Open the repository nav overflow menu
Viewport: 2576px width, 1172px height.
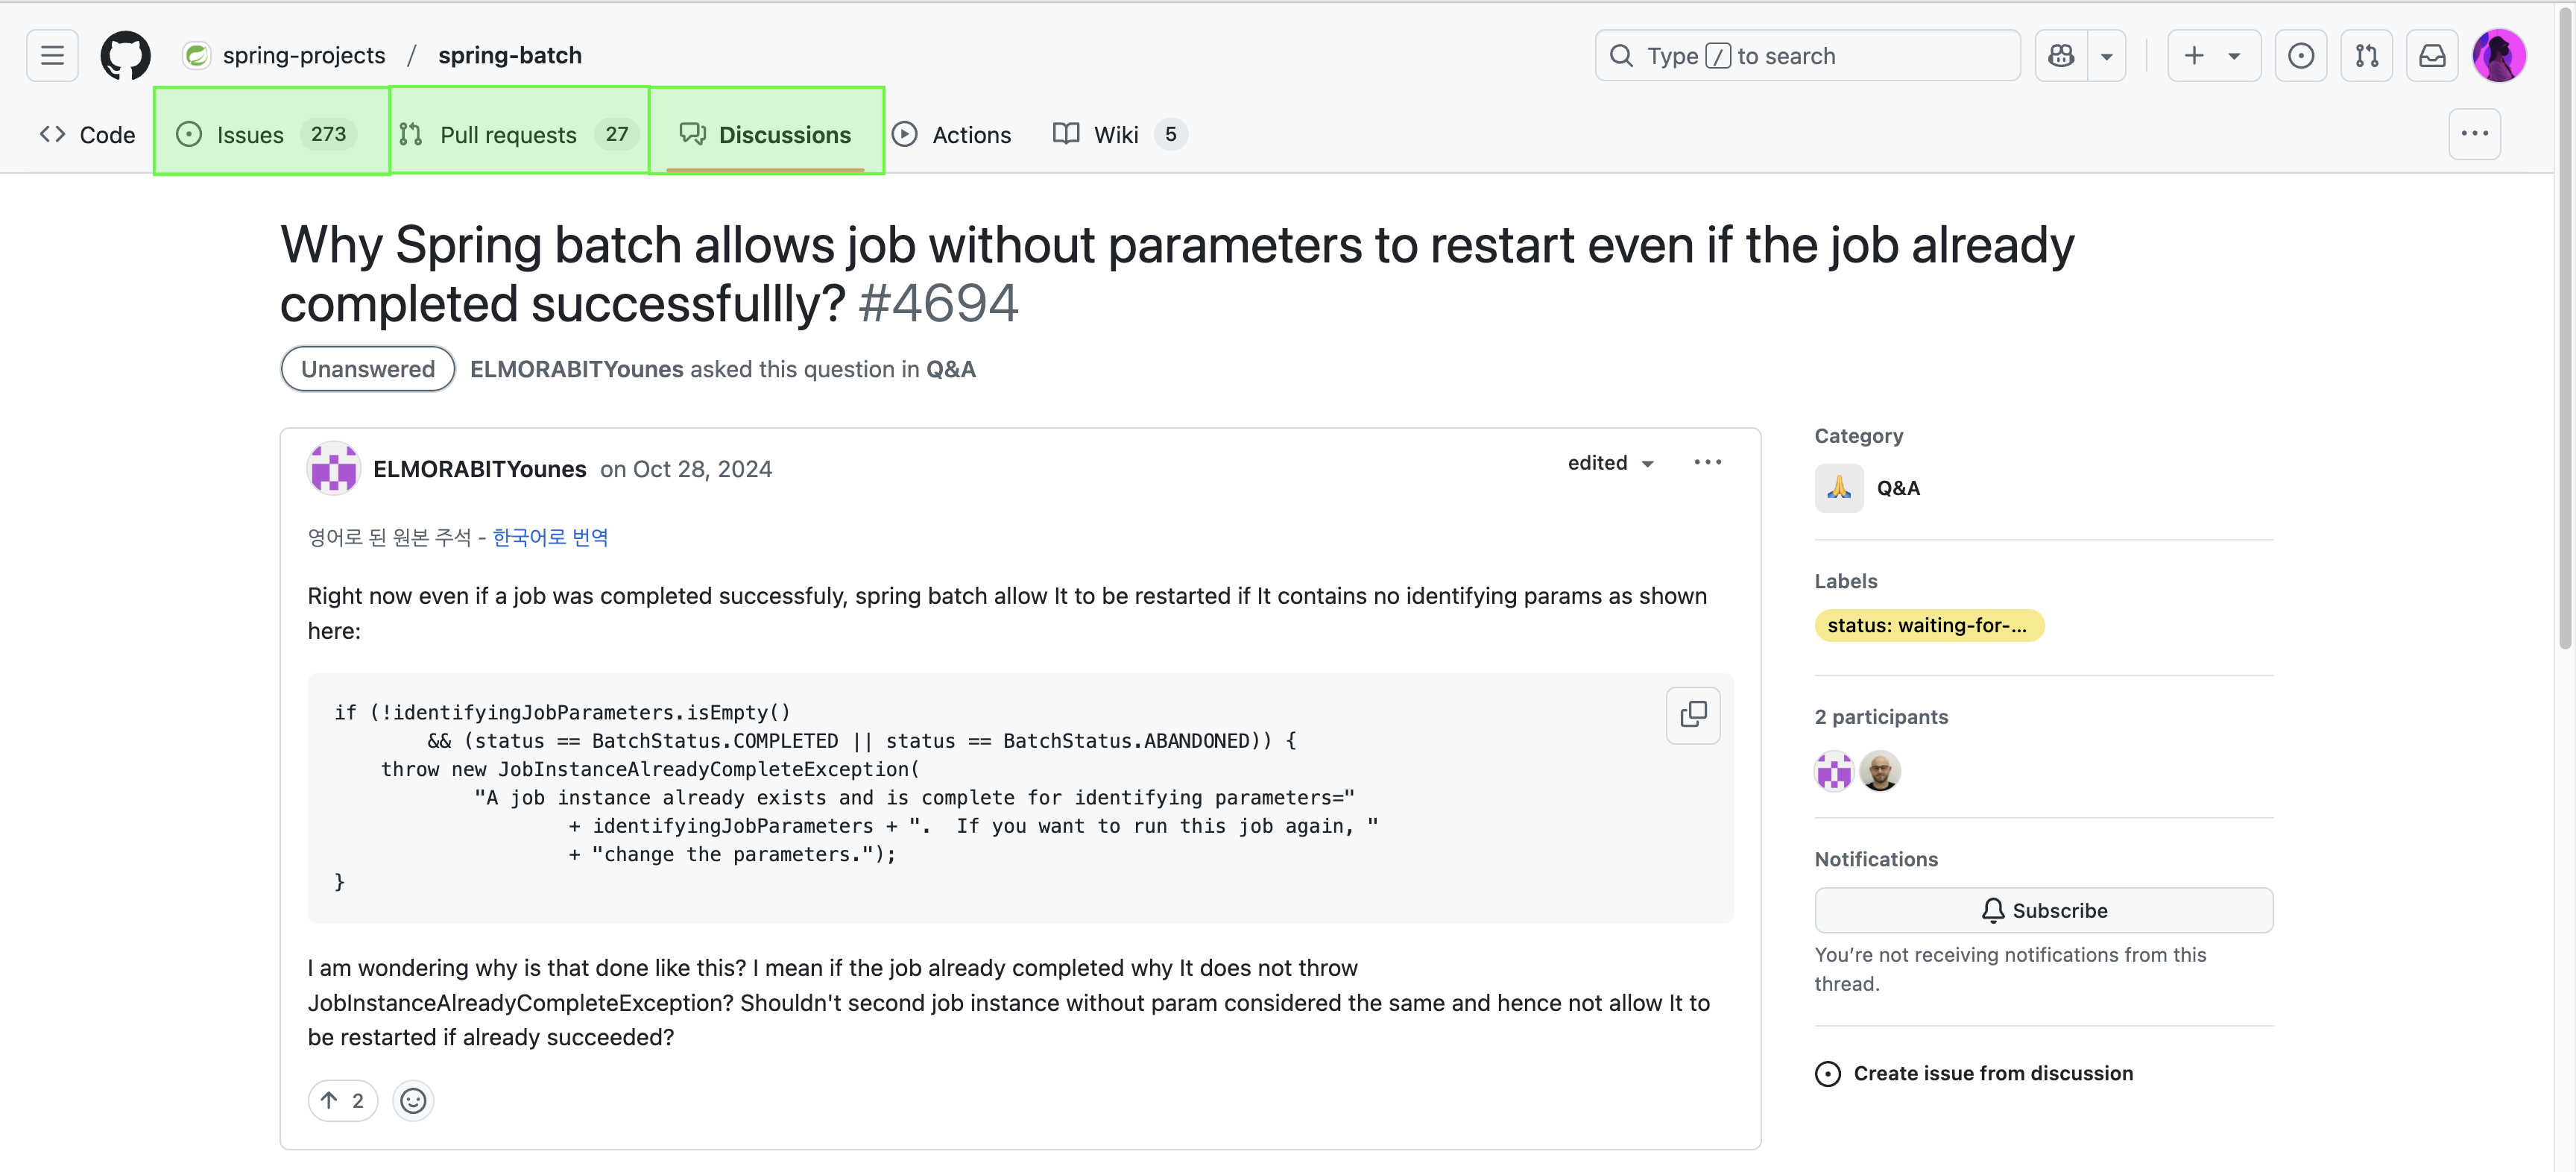[x=2474, y=134]
